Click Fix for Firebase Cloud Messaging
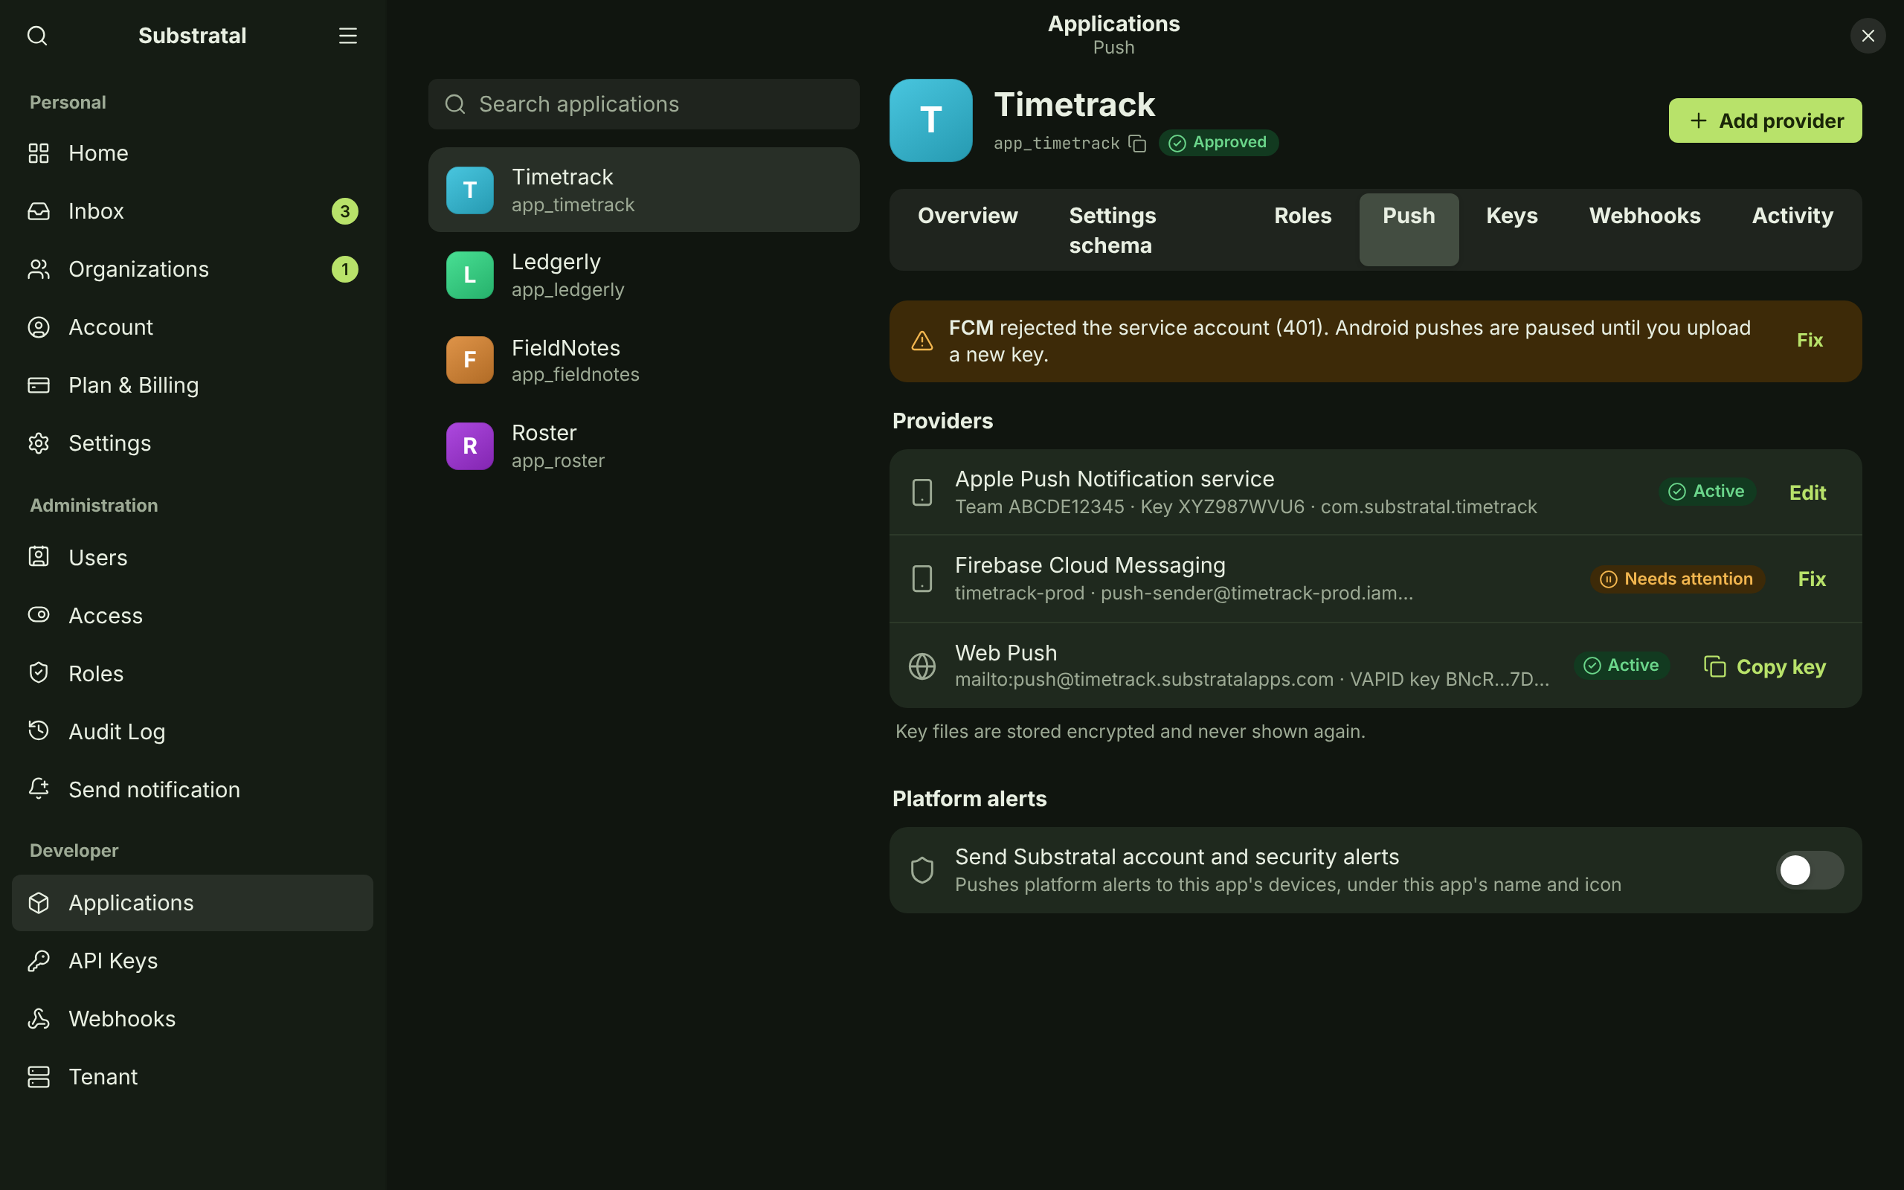Screen dimensions: 1904x1190 tap(1811, 579)
